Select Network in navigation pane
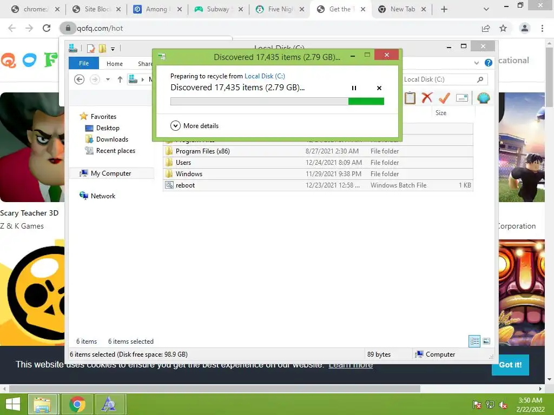The width and height of the screenshot is (554, 415). coord(102,196)
